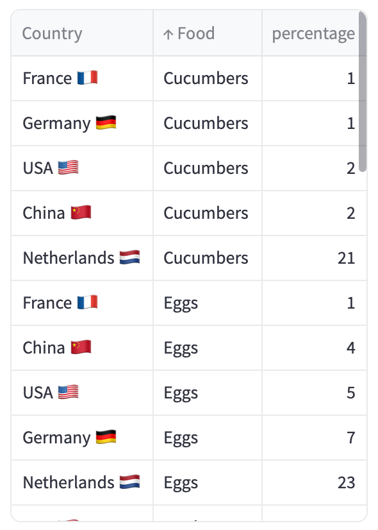Click the German flag in Cucumbers row
This screenshot has width=378, height=530.
point(106,123)
